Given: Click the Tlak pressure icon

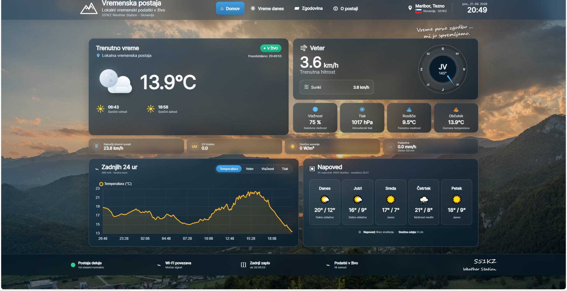Looking at the screenshot, I should 362,109.
